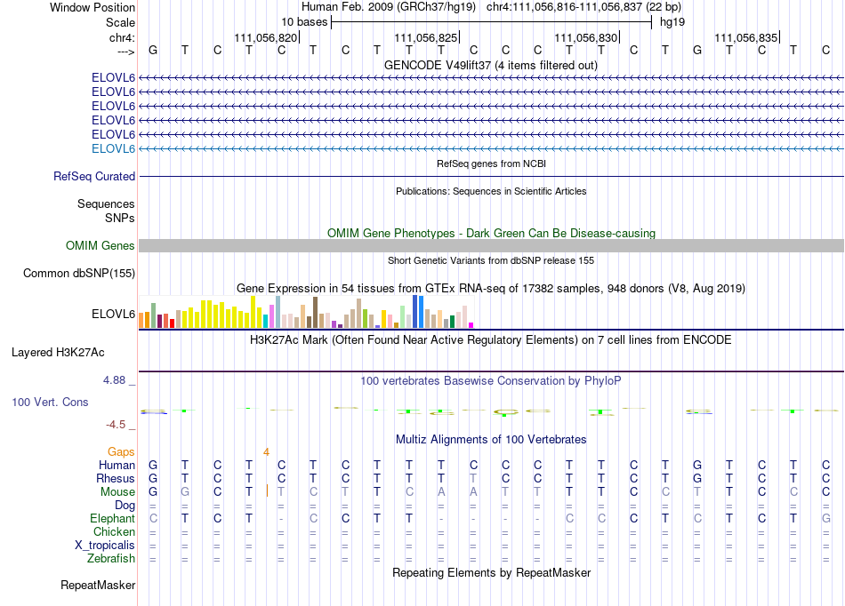Image resolution: width=845 pixels, height=606 pixels.
Task: Open the H3K27Ac Mark ENCODE track title
Action: click(x=491, y=339)
